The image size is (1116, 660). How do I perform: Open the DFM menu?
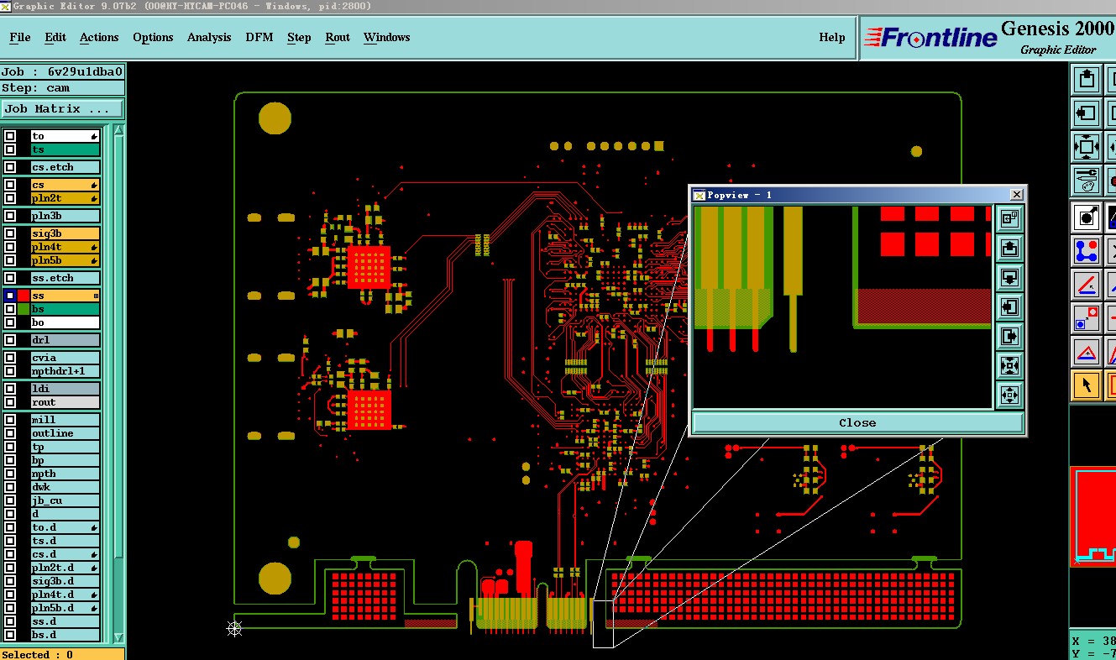pos(259,37)
